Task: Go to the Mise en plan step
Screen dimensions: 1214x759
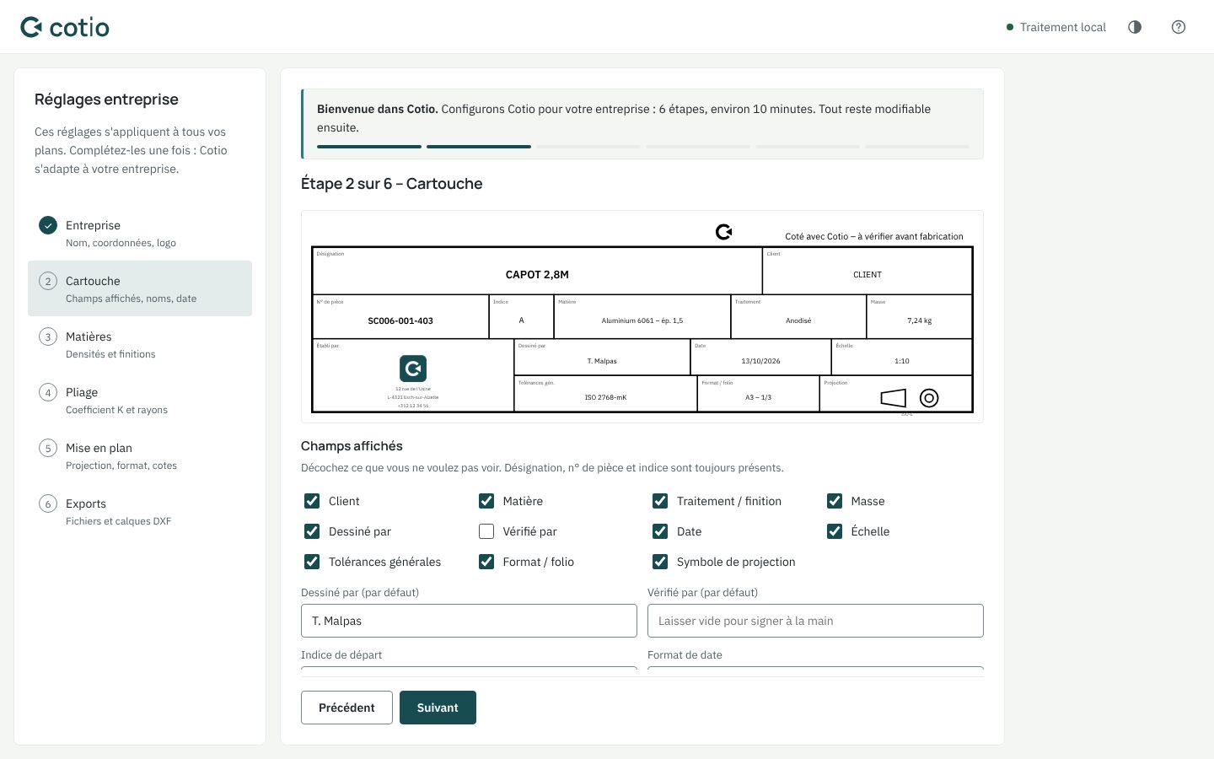Action: point(140,455)
